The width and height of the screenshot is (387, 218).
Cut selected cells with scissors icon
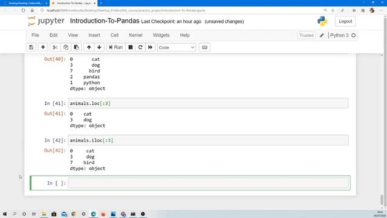[55, 47]
